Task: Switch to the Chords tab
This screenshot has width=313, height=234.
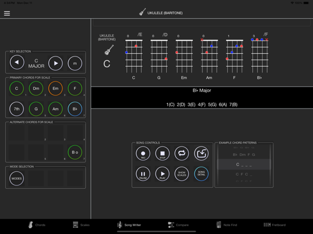Action: pos(37,225)
